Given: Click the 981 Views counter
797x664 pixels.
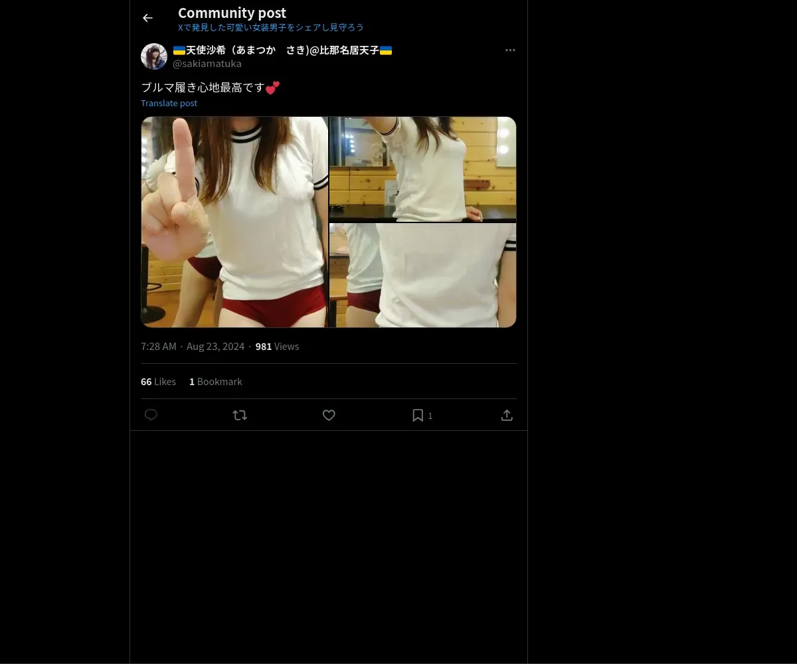Looking at the screenshot, I should (277, 347).
